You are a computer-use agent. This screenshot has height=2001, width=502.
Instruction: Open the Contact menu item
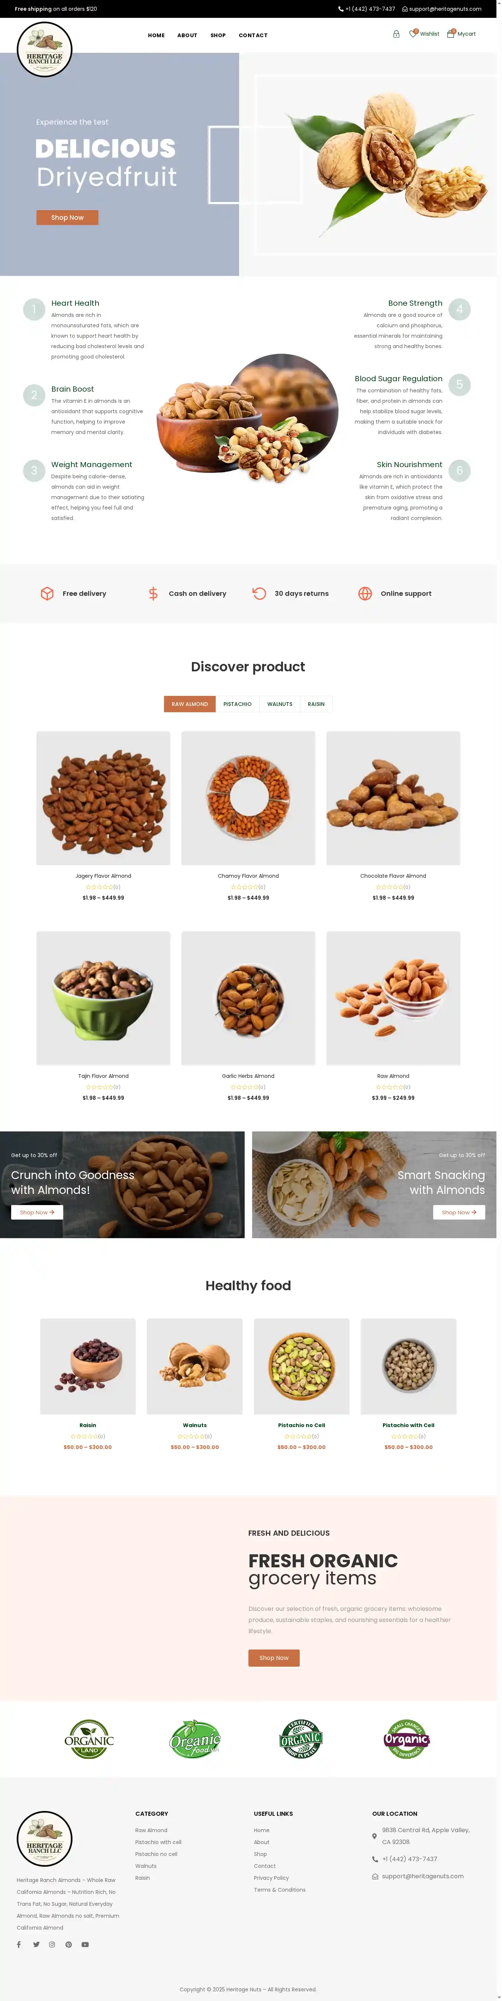coord(253,35)
